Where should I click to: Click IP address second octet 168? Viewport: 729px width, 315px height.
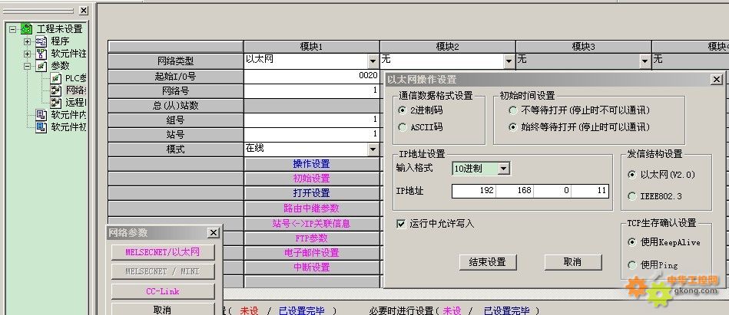point(514,191)
